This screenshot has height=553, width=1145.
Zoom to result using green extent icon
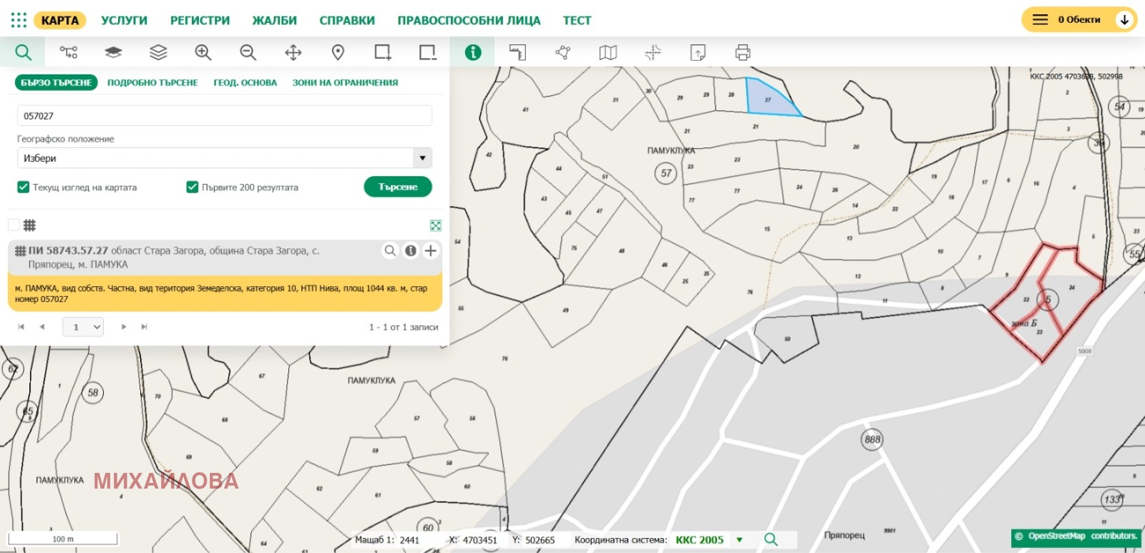click(435, 225)
